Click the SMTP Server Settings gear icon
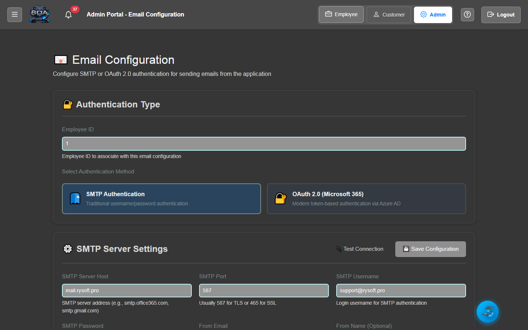The width and height of the screenshot is (528, 330). [x=68, y=249]
